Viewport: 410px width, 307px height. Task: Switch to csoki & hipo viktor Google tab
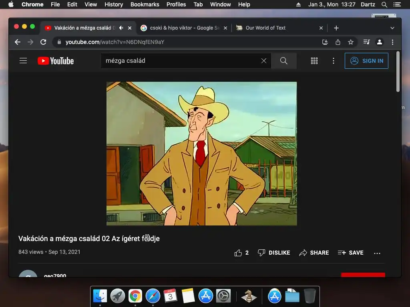184,28
